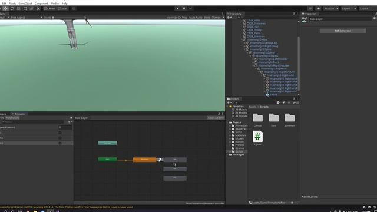Advance one frame with Step button
Viewport: 377px width, 212px height.
[x=190, y=8]
